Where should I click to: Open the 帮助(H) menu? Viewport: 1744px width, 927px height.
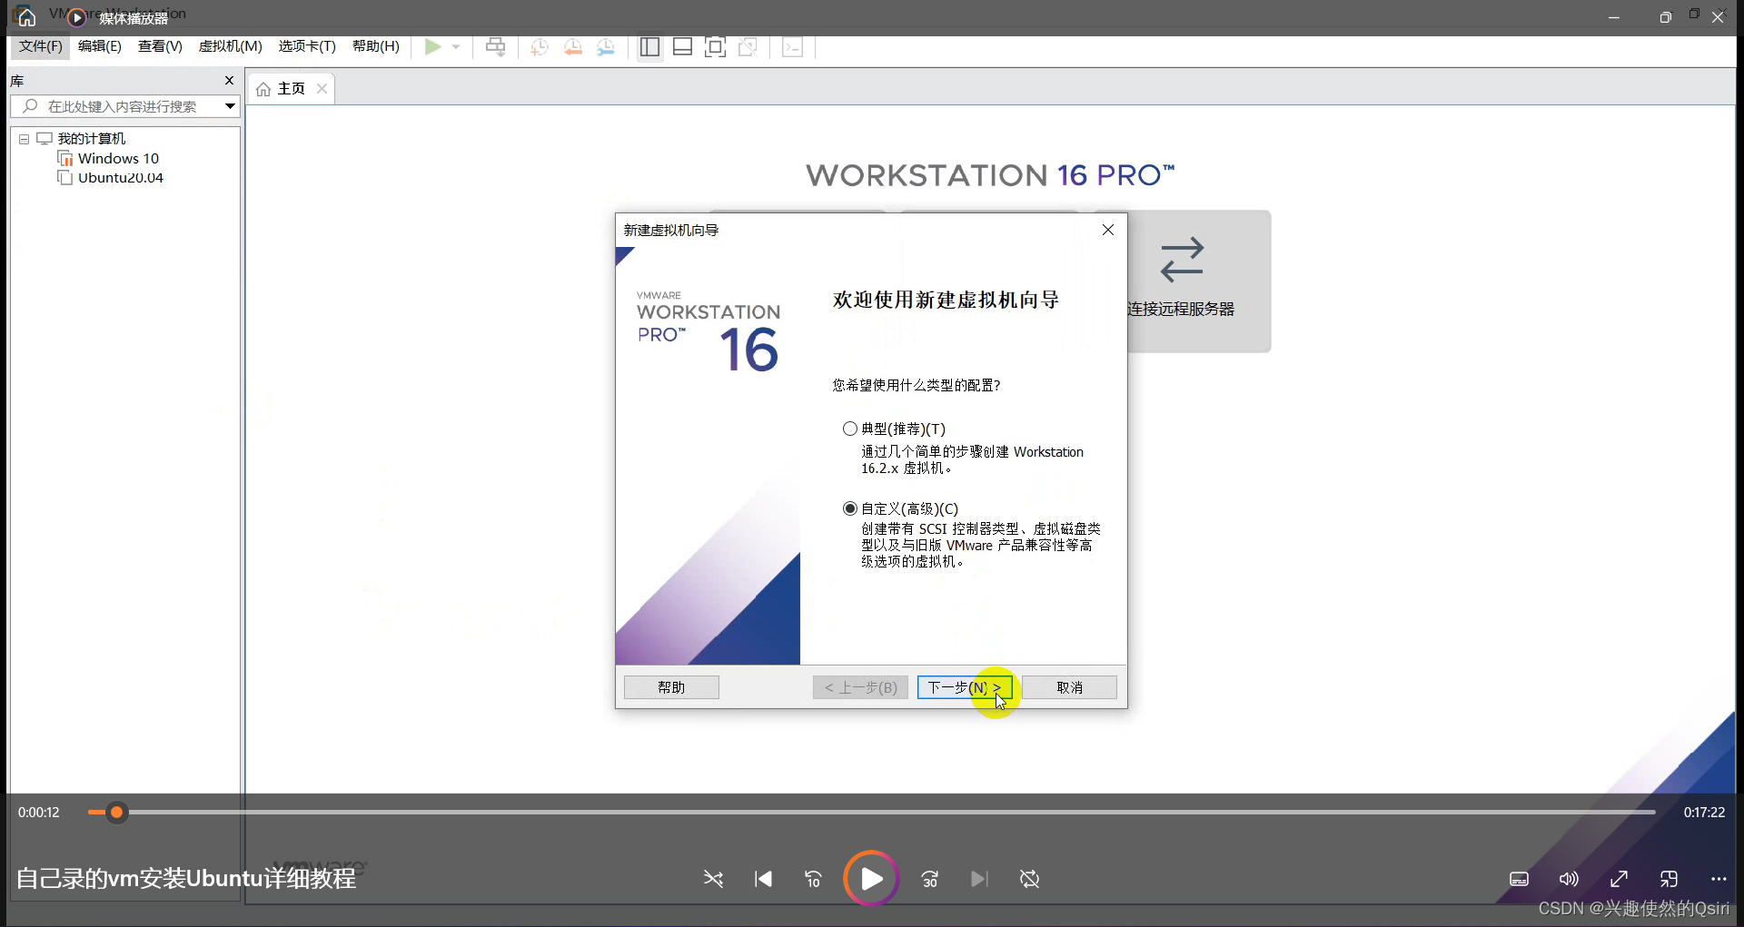point(376,46)
